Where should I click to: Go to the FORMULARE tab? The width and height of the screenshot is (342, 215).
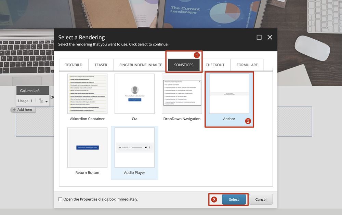(247, 65)
